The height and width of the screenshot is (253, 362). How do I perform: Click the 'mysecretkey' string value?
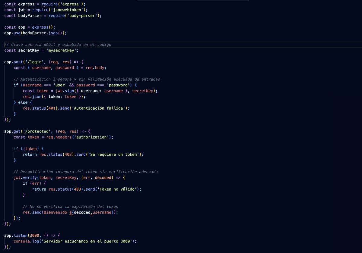point(62,50)
